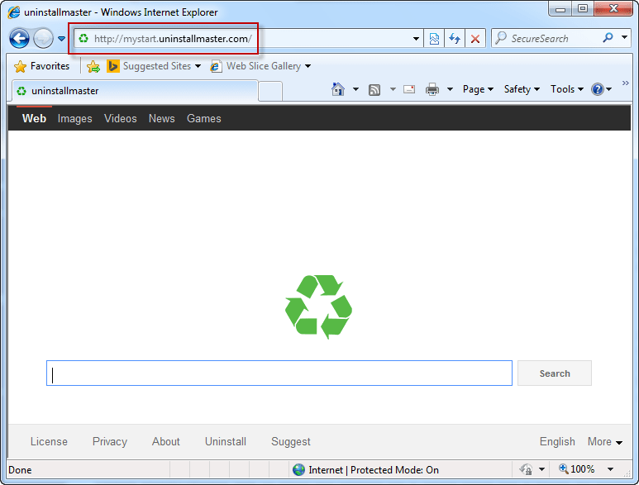Open the Favorites star button
The image size is (639, 485).
(41, 66)
